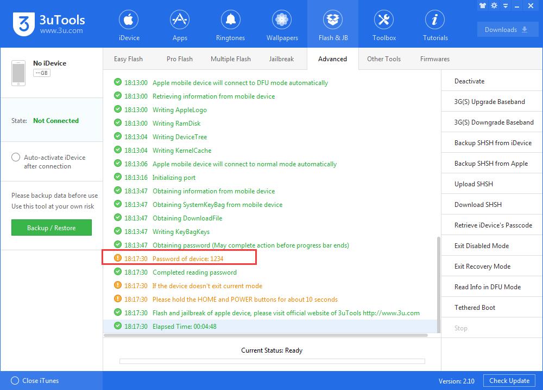Open the skin shirt icon in title bar

coord(483,5)
